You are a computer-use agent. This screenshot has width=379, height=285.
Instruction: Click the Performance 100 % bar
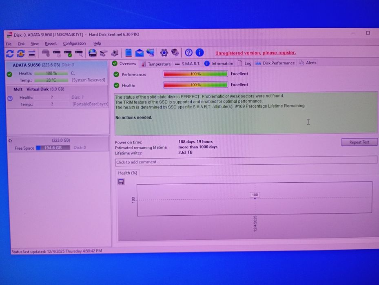click(195, 74)
